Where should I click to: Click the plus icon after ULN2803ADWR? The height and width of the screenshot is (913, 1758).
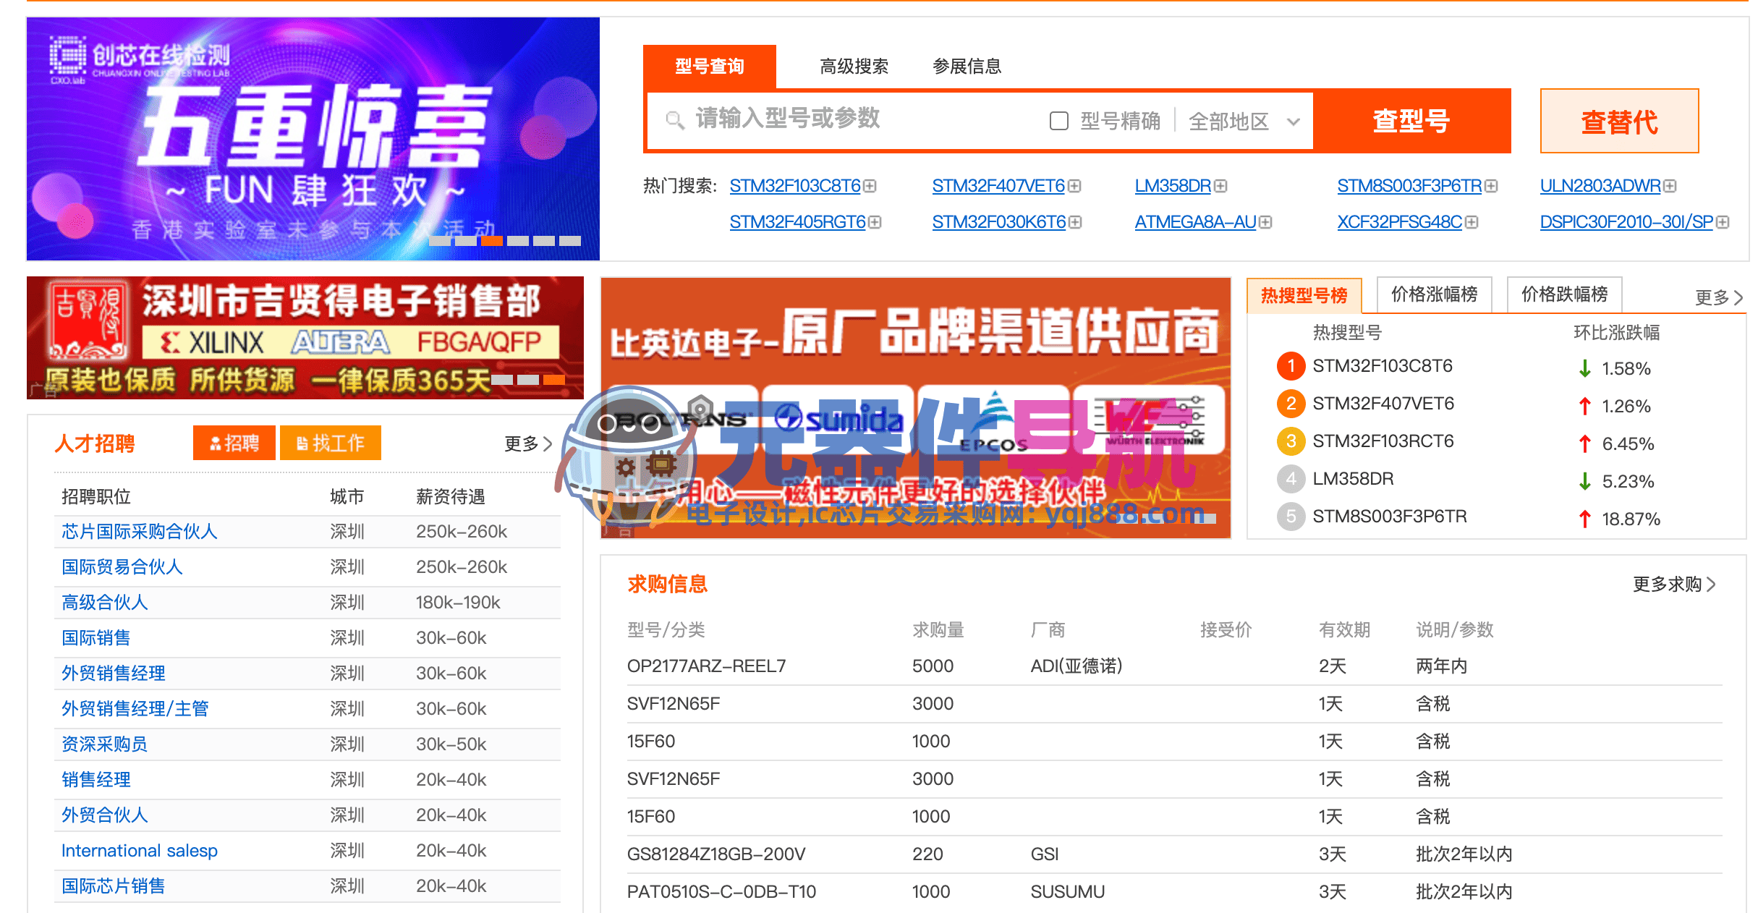pyautogui.click(x=1670, y=186)
